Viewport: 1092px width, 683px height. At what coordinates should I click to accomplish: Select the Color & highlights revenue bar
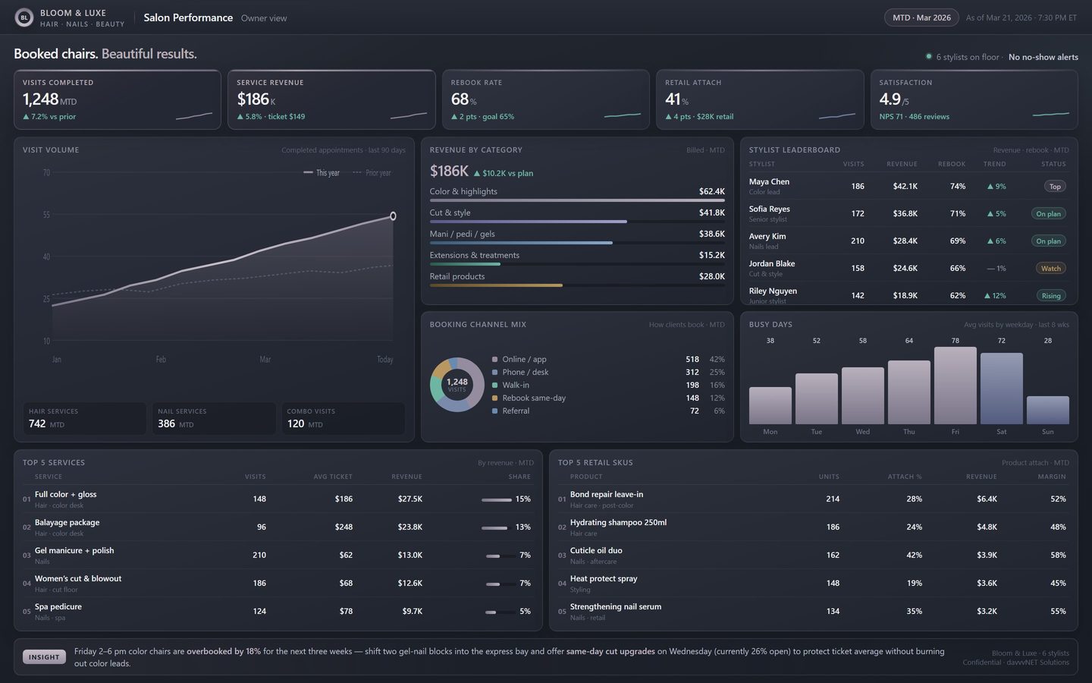577,200
